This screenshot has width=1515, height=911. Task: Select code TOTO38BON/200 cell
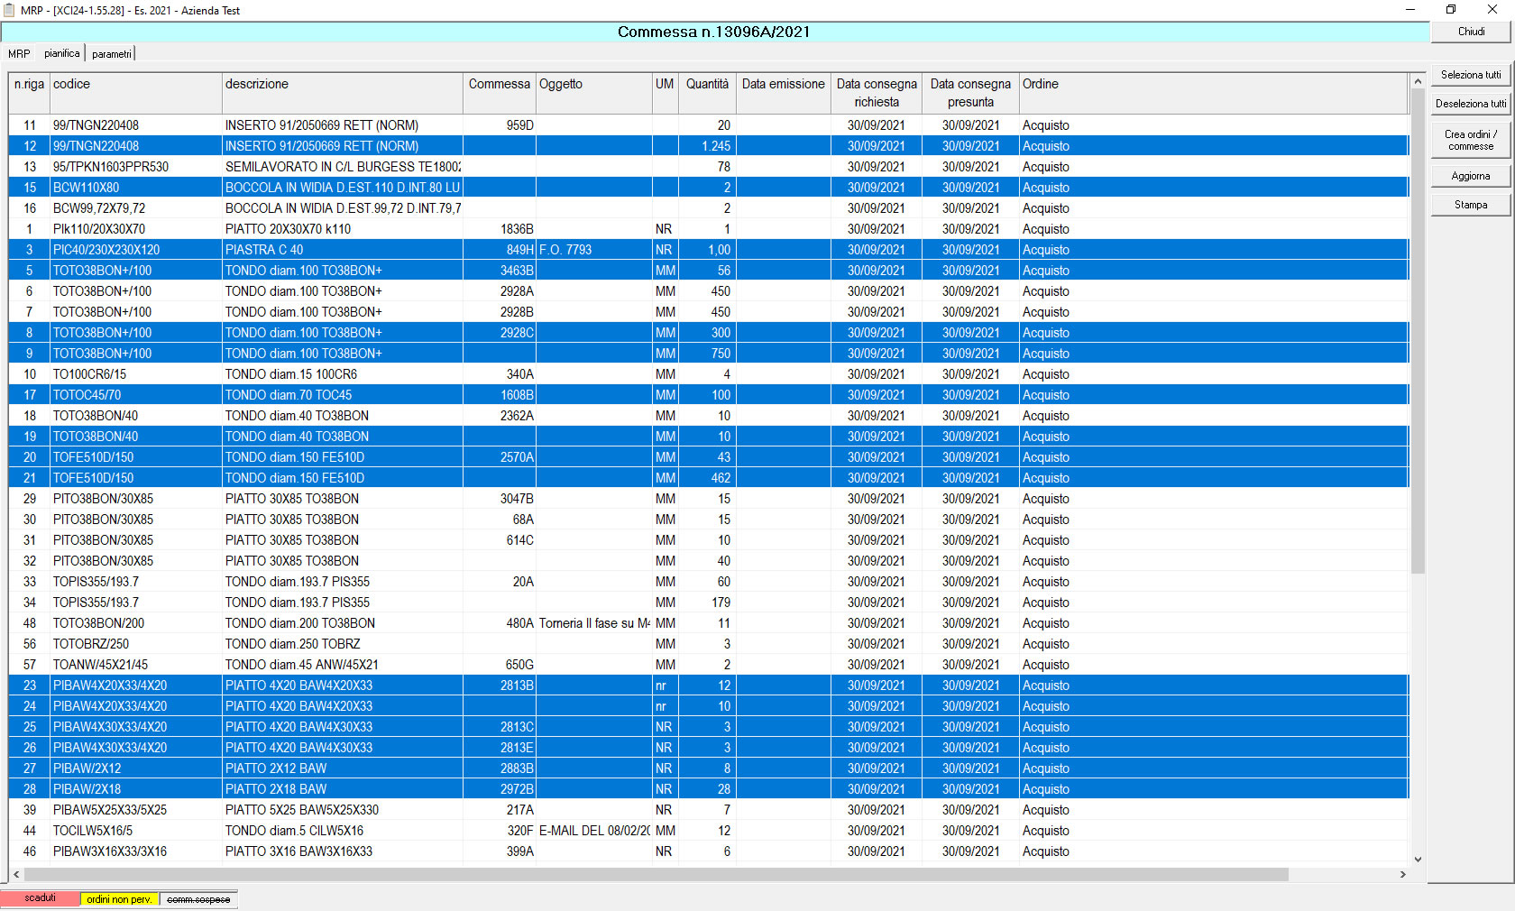[135, 623]
